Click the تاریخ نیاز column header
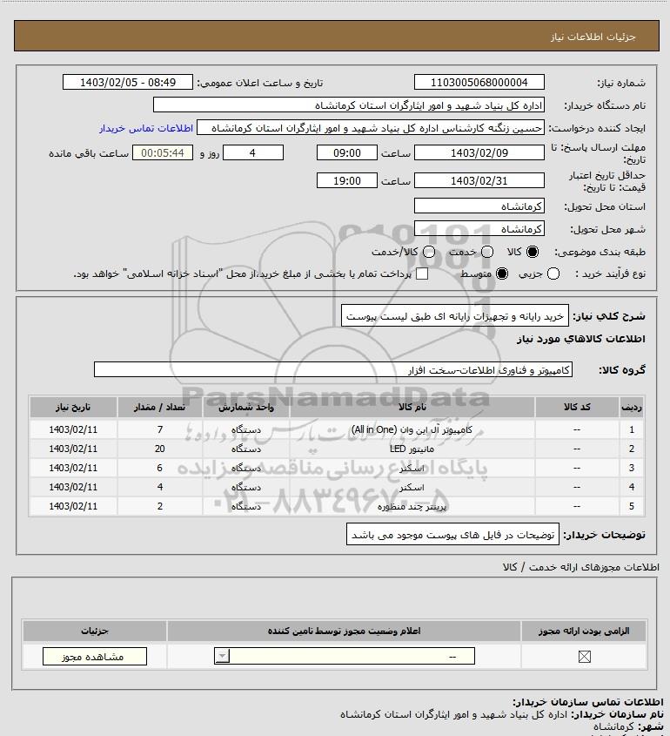The width and height of the screenshot is (670, 736). tap(73, 407)
